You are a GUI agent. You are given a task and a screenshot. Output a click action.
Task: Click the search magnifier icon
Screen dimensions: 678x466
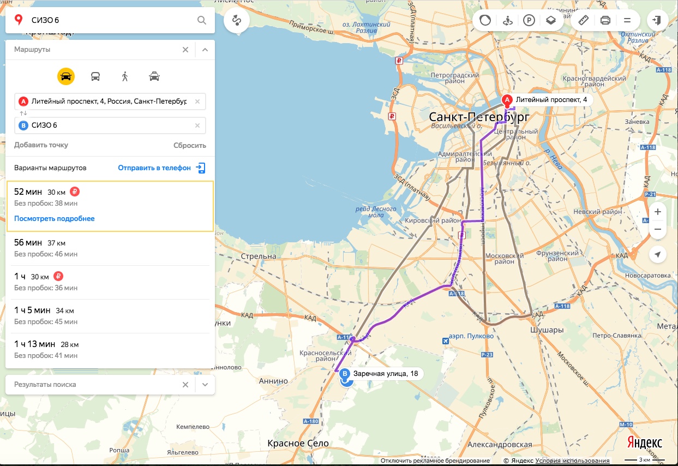(x=202, y=21)
